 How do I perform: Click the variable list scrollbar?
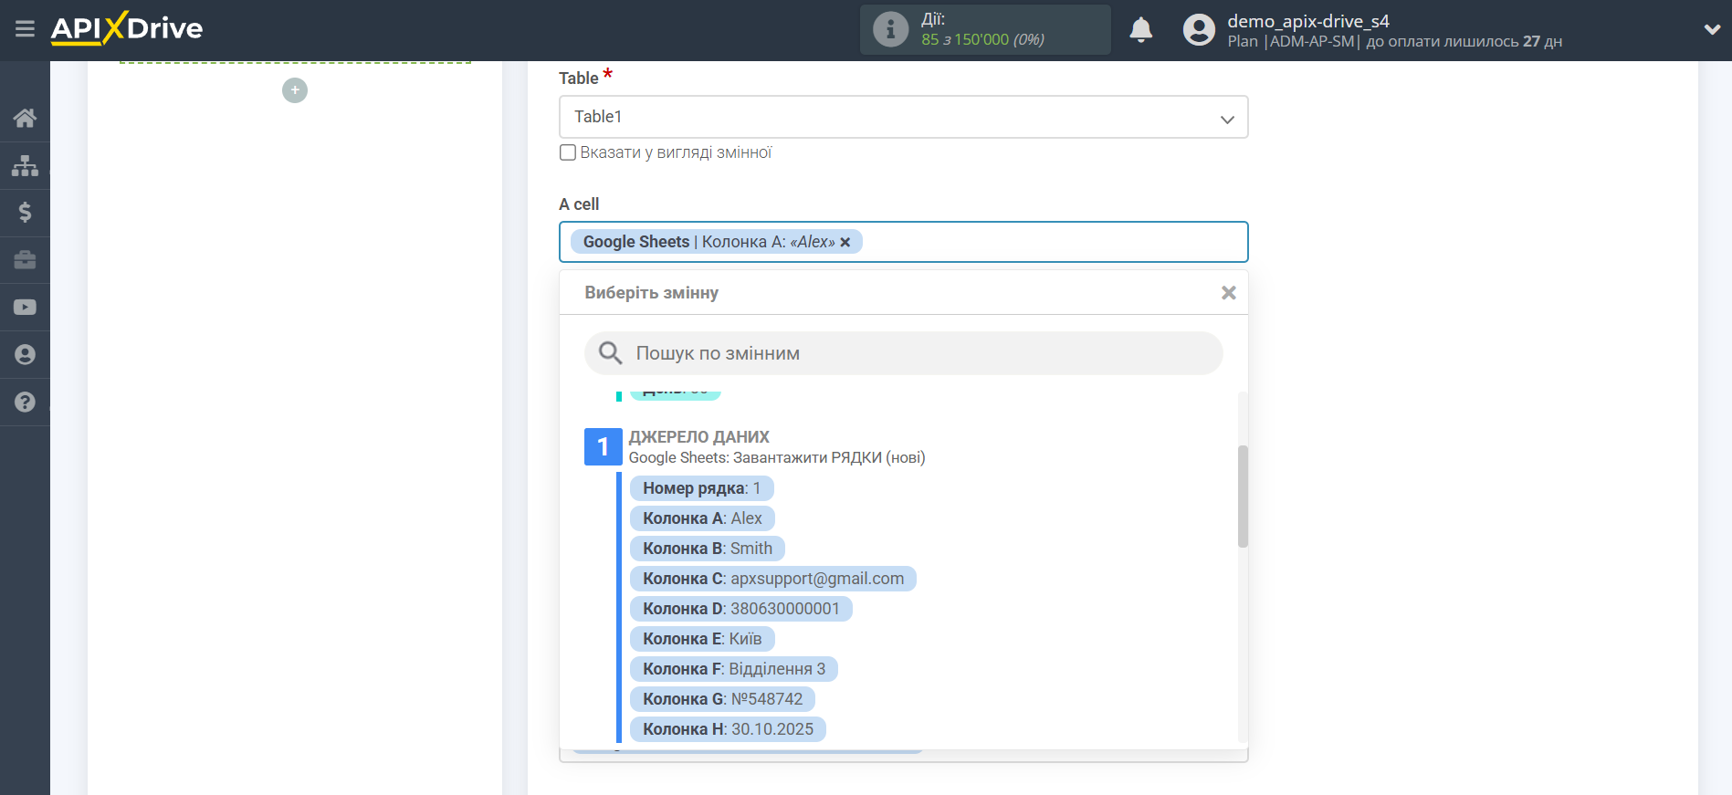(x=1243, y=497)
